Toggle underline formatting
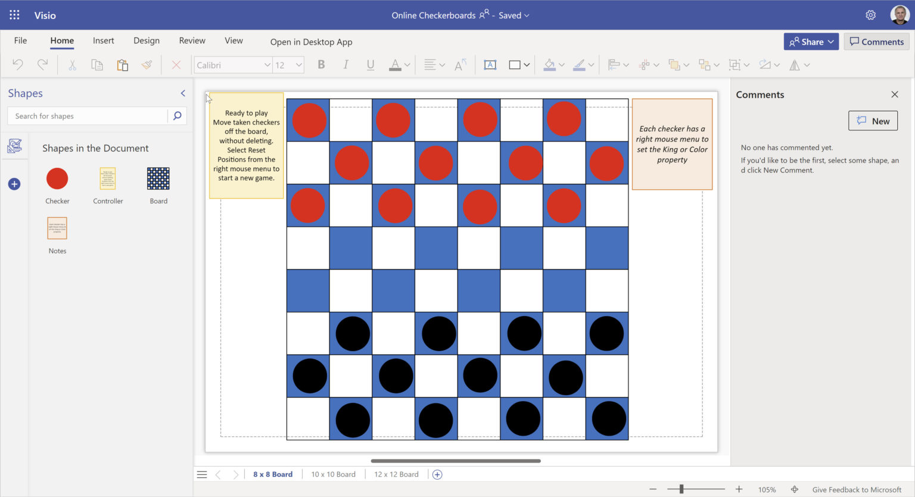Image resolution: width=915 pixels, height=497 pixels. [x=370, y=64]
